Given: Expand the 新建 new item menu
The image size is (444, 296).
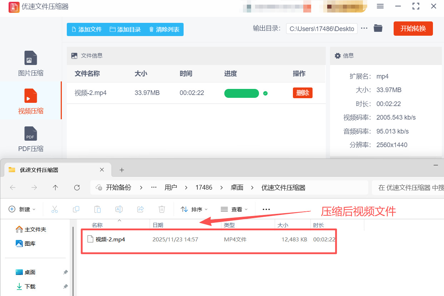Looking at the screenshot, I should (22, 209).
